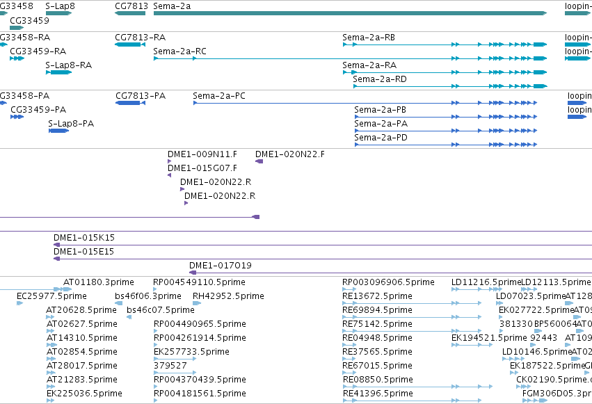Select EST RP004370439.5prime
The height and width of the screenshot is (404, 592).
[x=156, y=387]
